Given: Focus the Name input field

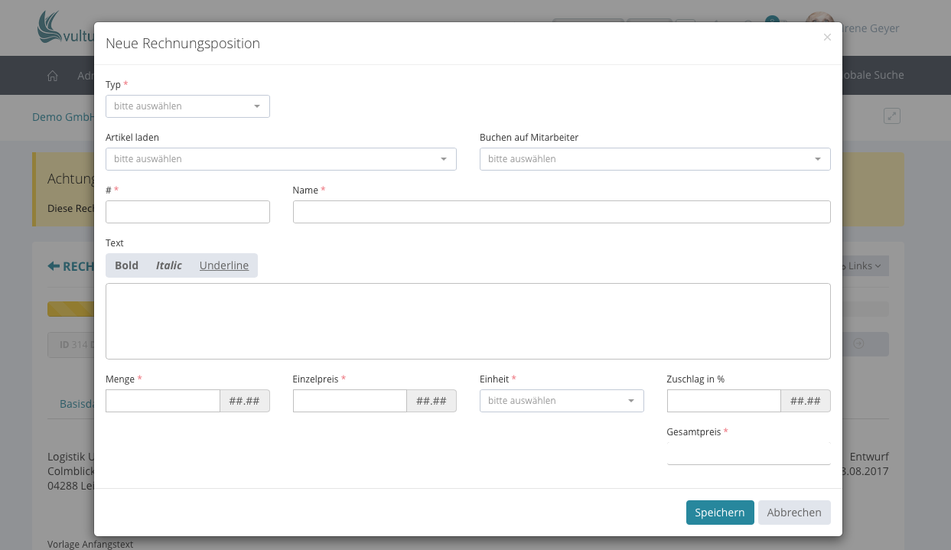Looking at the screenshot, I should coord(561,212).
